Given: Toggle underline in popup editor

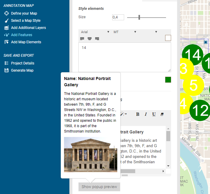Looking at the screenshot, I should 154,114.
